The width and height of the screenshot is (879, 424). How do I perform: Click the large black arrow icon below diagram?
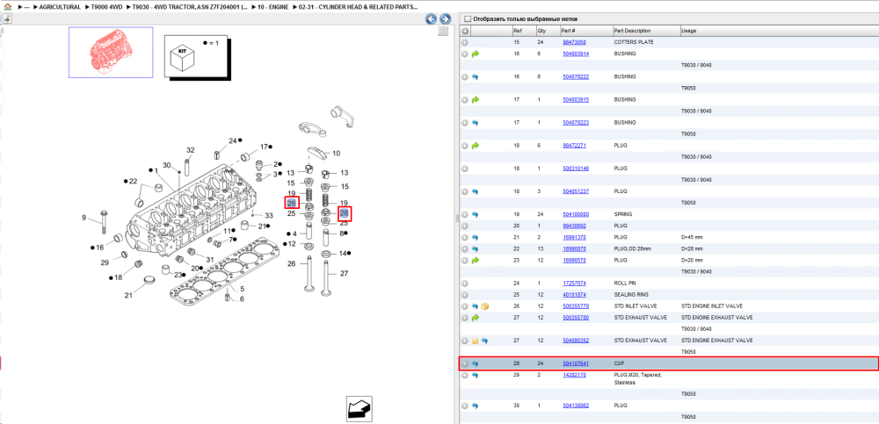360,407
